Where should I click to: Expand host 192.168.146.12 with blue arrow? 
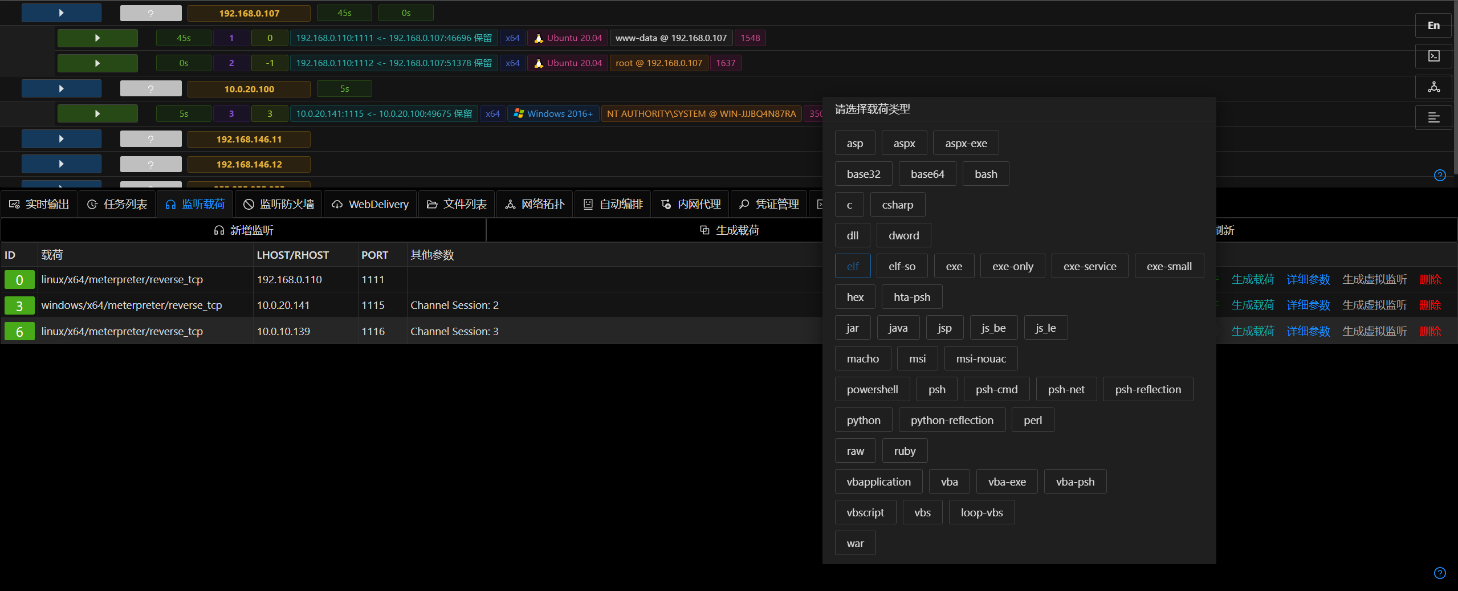[x=62, y=164]
